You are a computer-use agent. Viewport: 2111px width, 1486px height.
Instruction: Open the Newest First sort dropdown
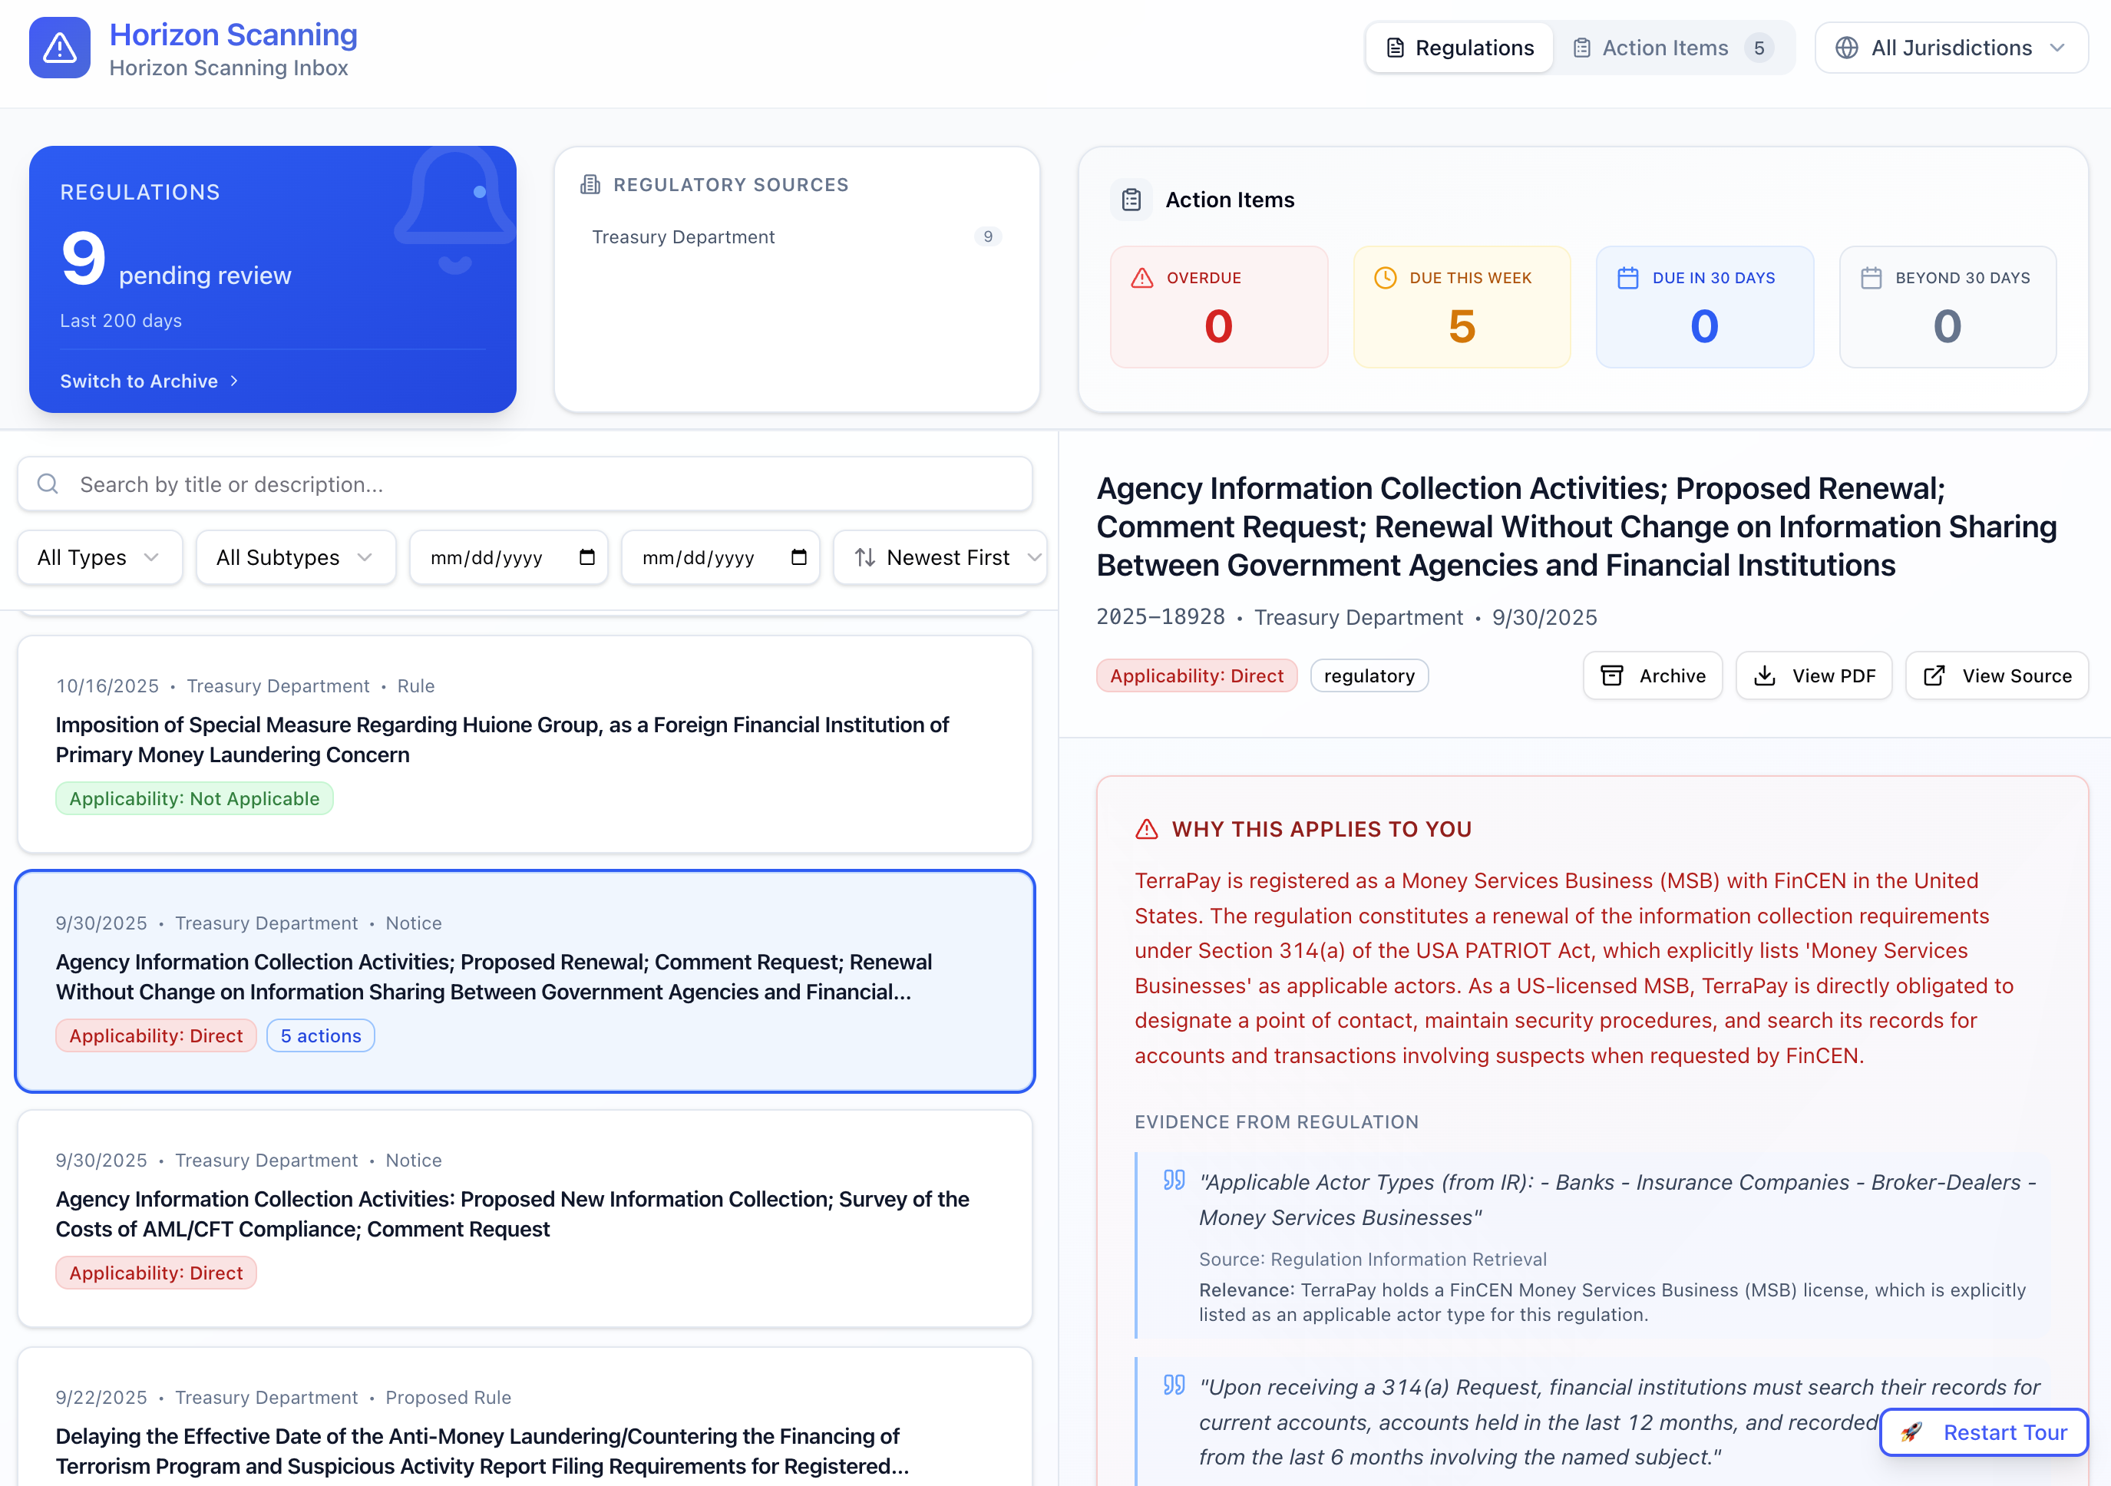pyautogui.click(x=940, y=557)
